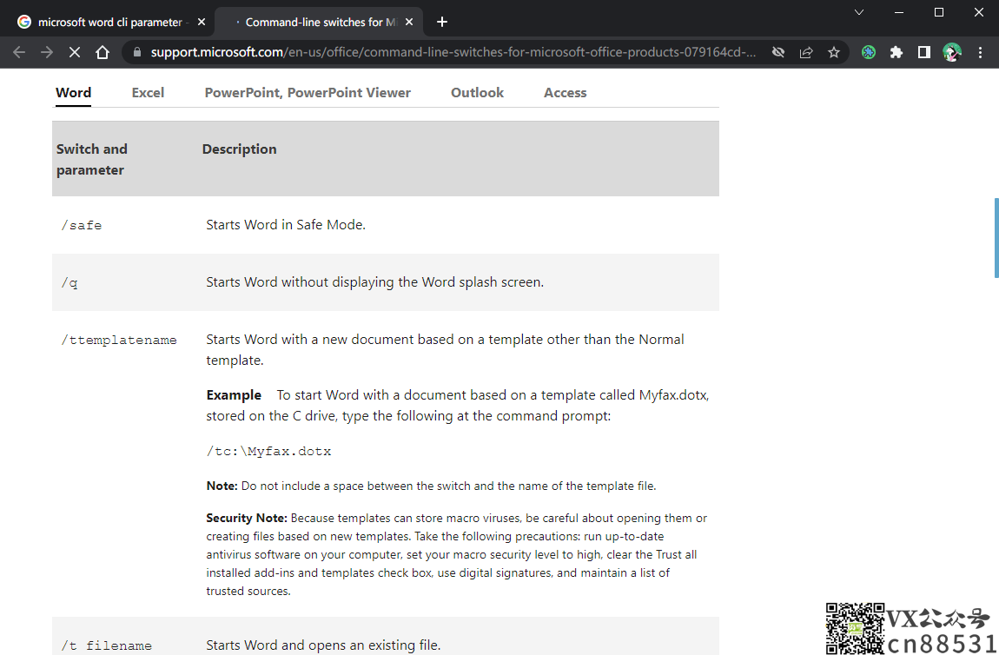Select the Word tab
This screenshot has height=655, width=999.
point(73,92)
